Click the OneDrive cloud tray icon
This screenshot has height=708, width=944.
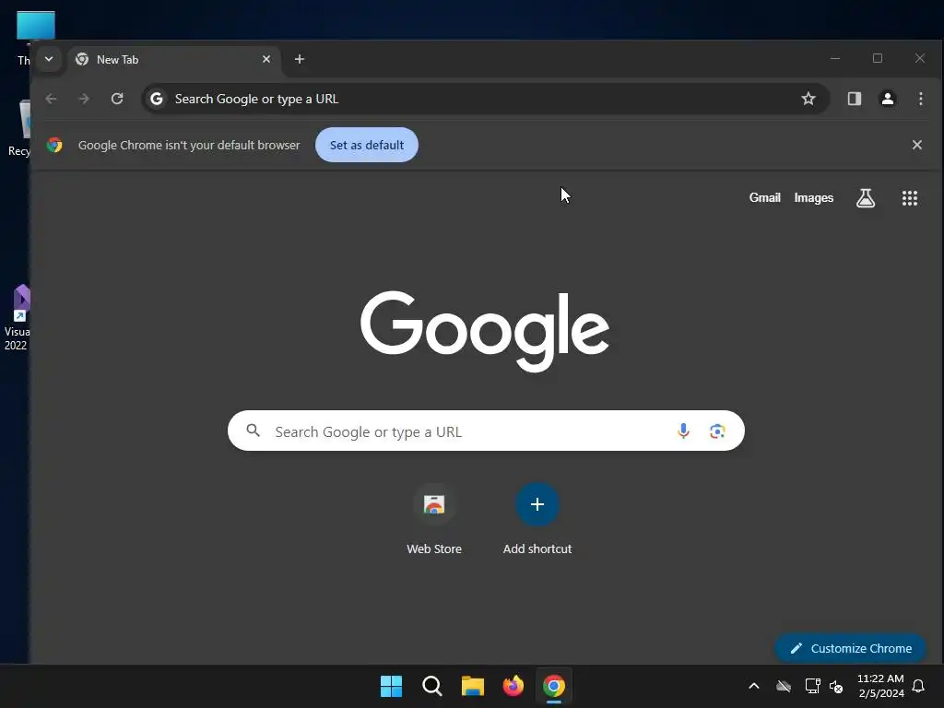pos(784,686)
